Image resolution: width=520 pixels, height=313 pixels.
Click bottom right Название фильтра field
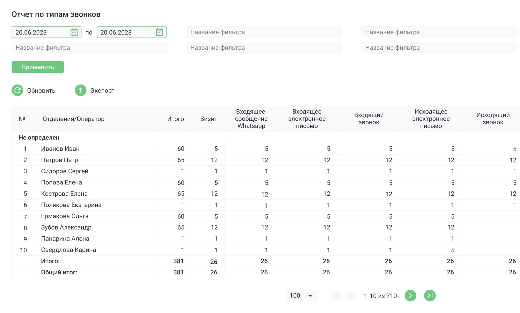pos(439,48)
